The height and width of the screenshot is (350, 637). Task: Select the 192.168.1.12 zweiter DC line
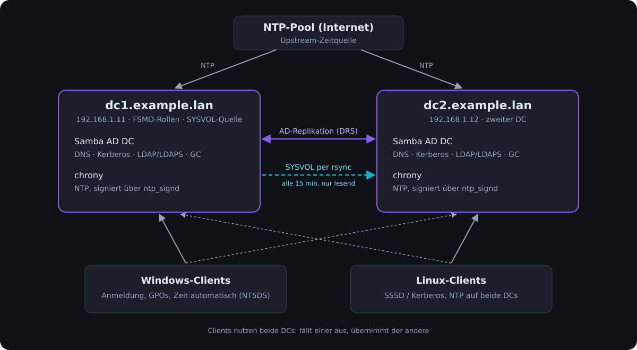[x=478, y=119]
